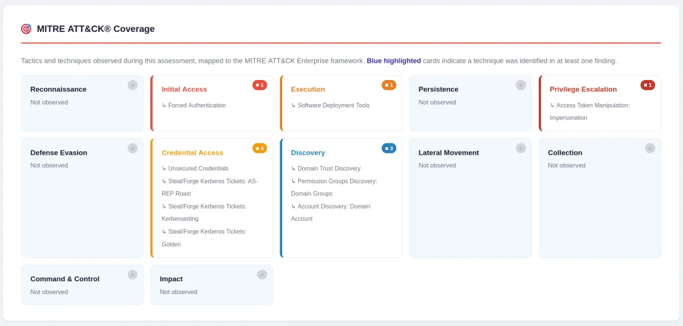Select the Privilege Escalation tactic title
The height and width of the screenshot is (326, 683).
[583, 89]
